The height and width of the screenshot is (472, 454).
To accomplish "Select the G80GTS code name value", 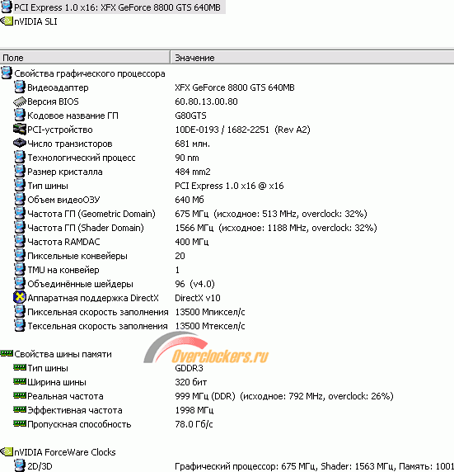I will [190, 116].
